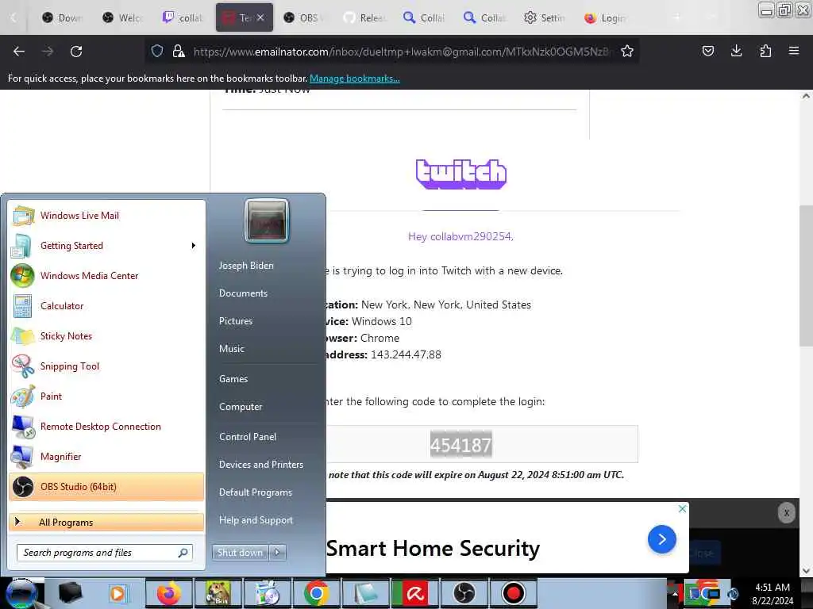Launch Remote Desktop Connection from Start menu

tap(106, 426)
